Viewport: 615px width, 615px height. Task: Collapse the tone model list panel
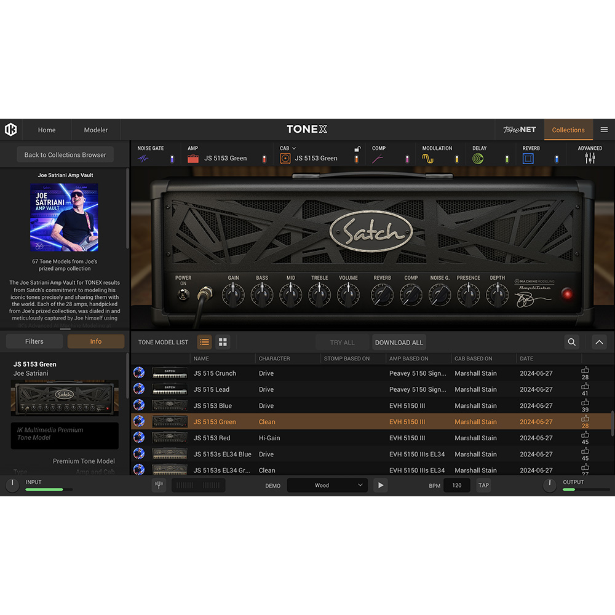click(x=599, y=342)
